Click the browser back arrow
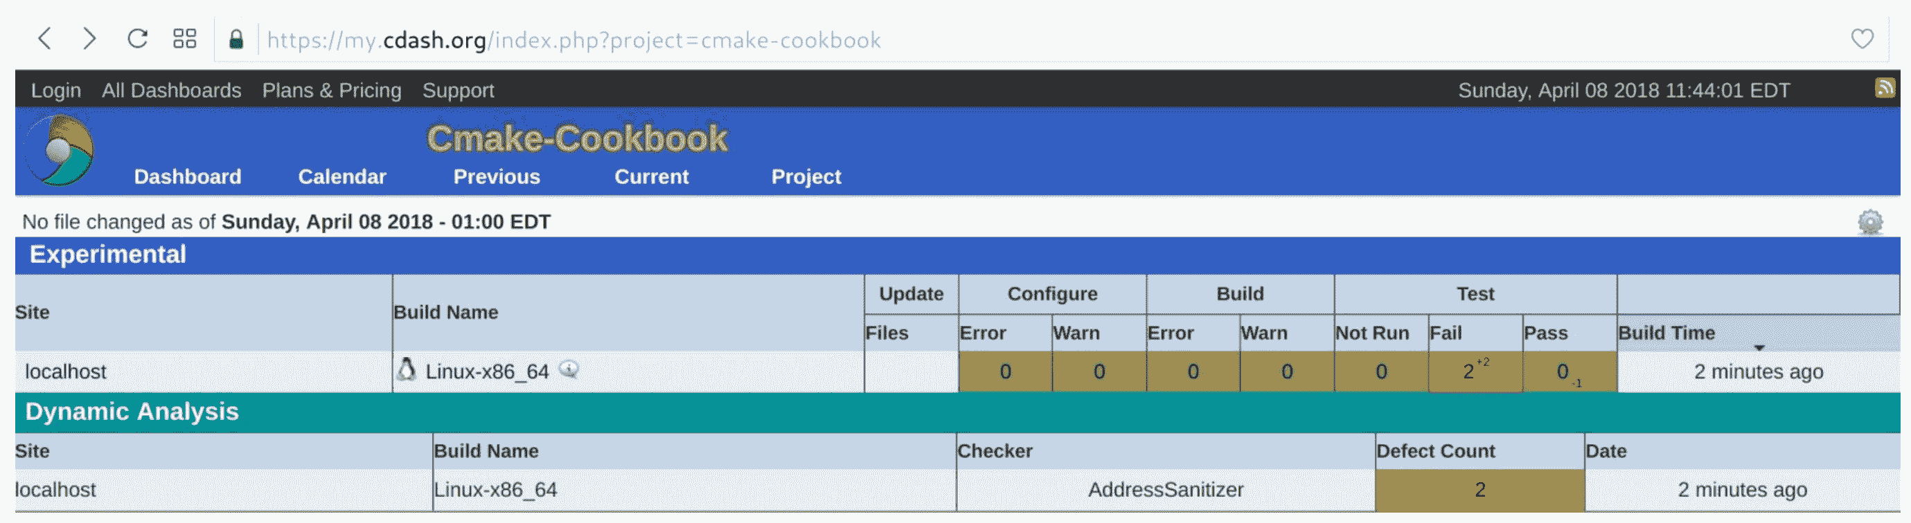 tap(45, 39)
